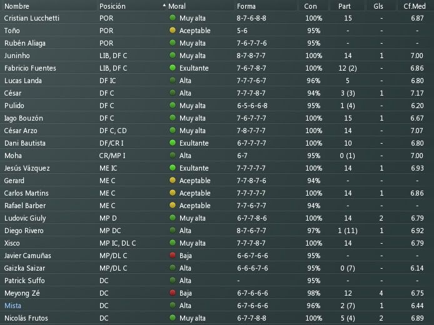This screenshot has height=325, width=434.
Task: Click the bright green Exultante icon for Fabricio Fuentes
Action: (x=173, y=67)
